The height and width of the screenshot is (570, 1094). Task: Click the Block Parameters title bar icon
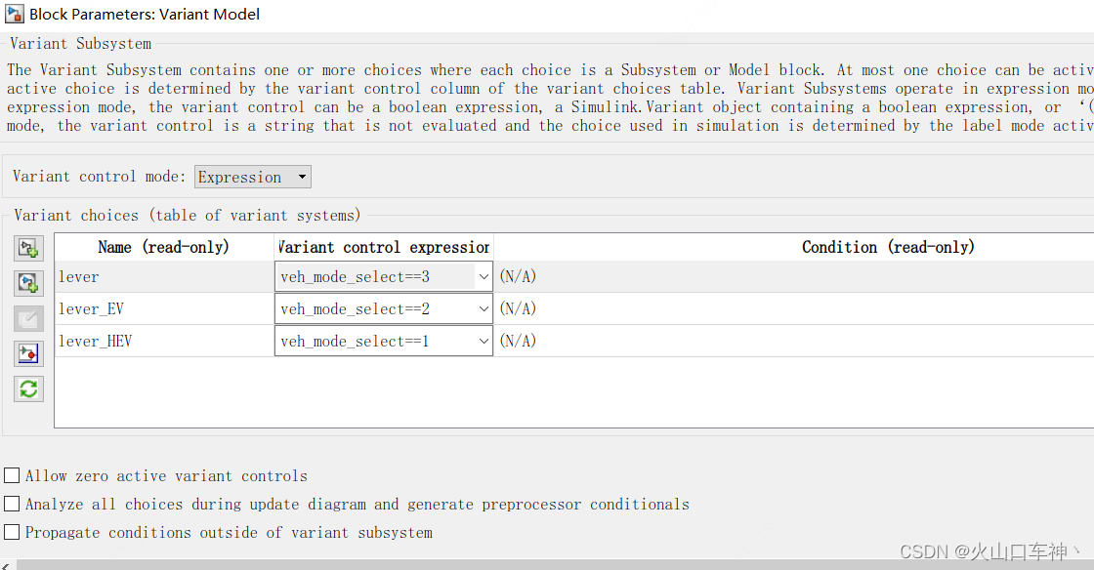tap(14, 14)
